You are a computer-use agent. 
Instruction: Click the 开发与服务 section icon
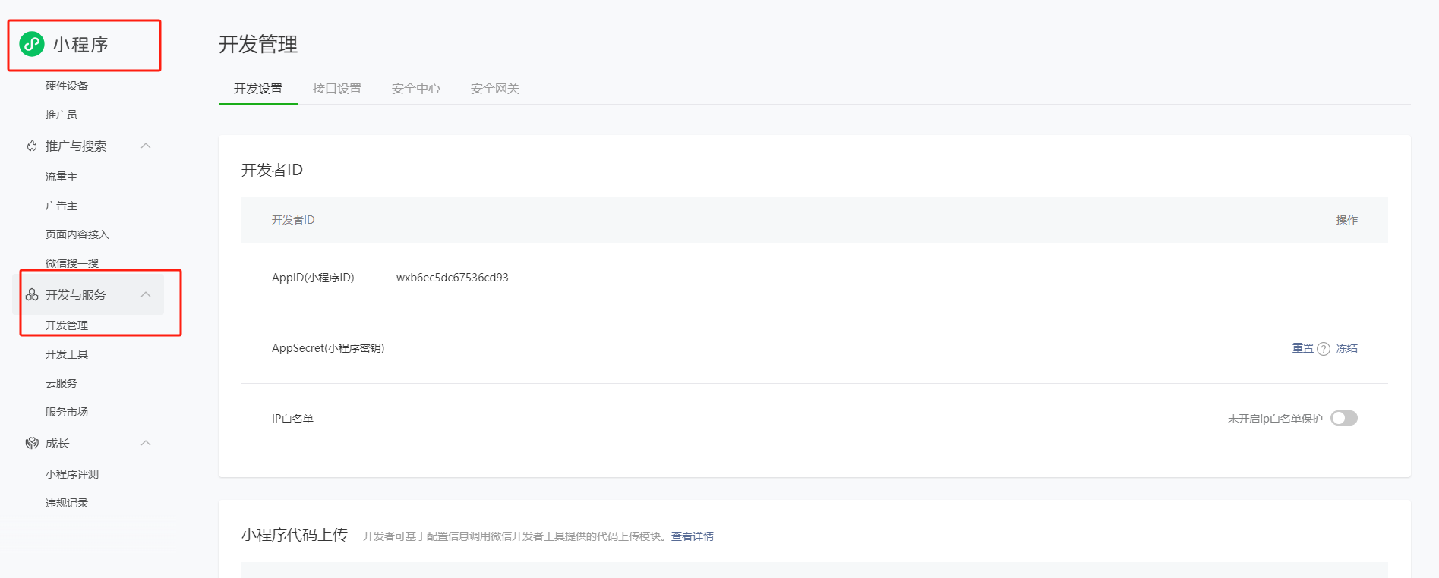[x=32, y=294]
